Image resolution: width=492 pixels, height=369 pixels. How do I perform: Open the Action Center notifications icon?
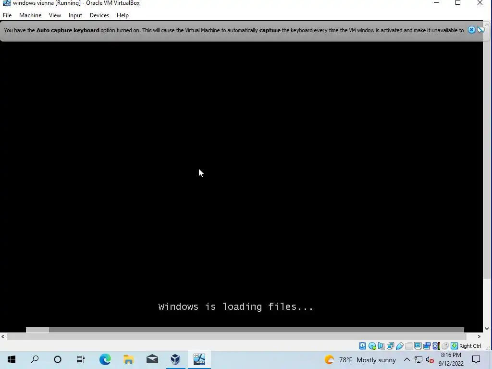476,359
